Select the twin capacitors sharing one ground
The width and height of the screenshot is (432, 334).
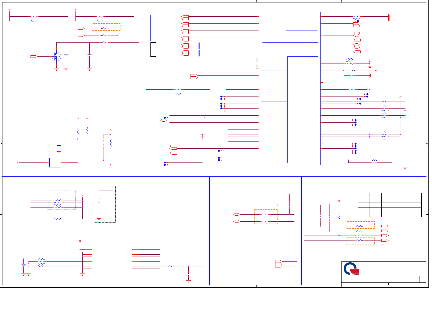click(203, 128)
